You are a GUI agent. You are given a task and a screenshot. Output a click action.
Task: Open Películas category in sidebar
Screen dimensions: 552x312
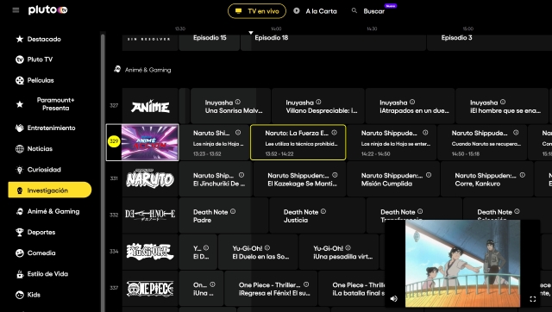[34, 80]
